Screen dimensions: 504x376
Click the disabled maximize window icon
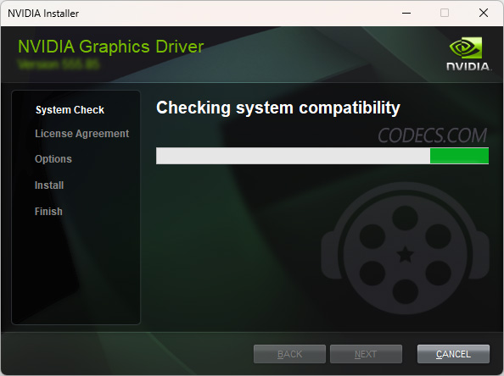(445, 14)
